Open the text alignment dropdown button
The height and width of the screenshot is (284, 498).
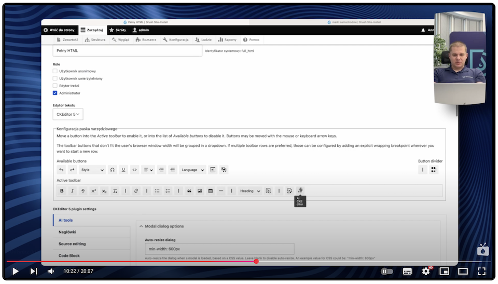point(148,170)
